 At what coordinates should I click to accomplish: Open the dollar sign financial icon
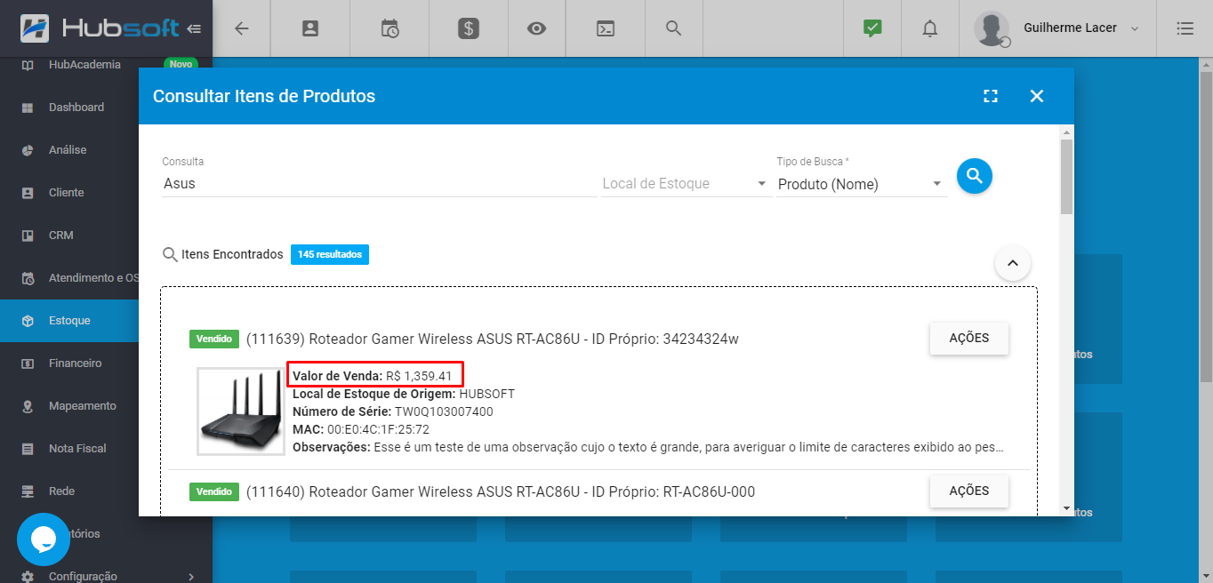pos(469,28)
